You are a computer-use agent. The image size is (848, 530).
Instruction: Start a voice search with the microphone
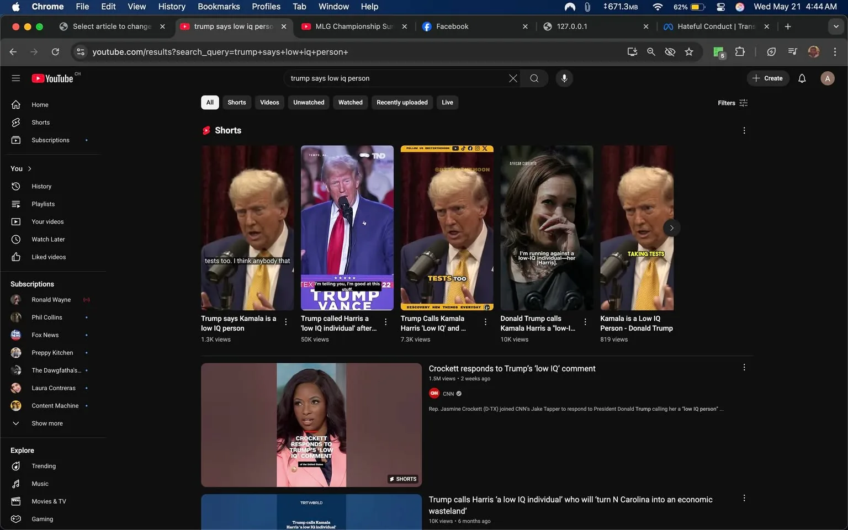[564, 78]
